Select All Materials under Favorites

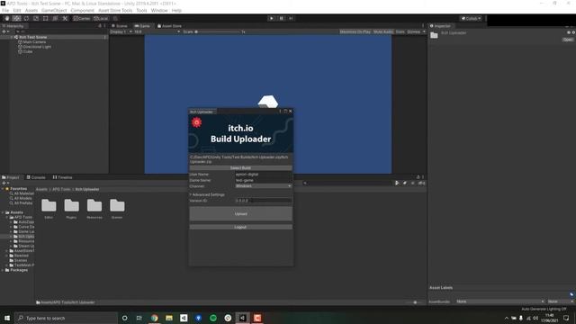coord(22,193)
